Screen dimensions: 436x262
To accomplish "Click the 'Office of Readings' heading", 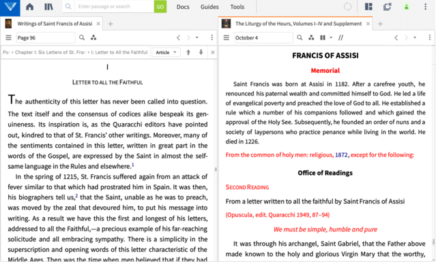I will [x=325, y=173].
